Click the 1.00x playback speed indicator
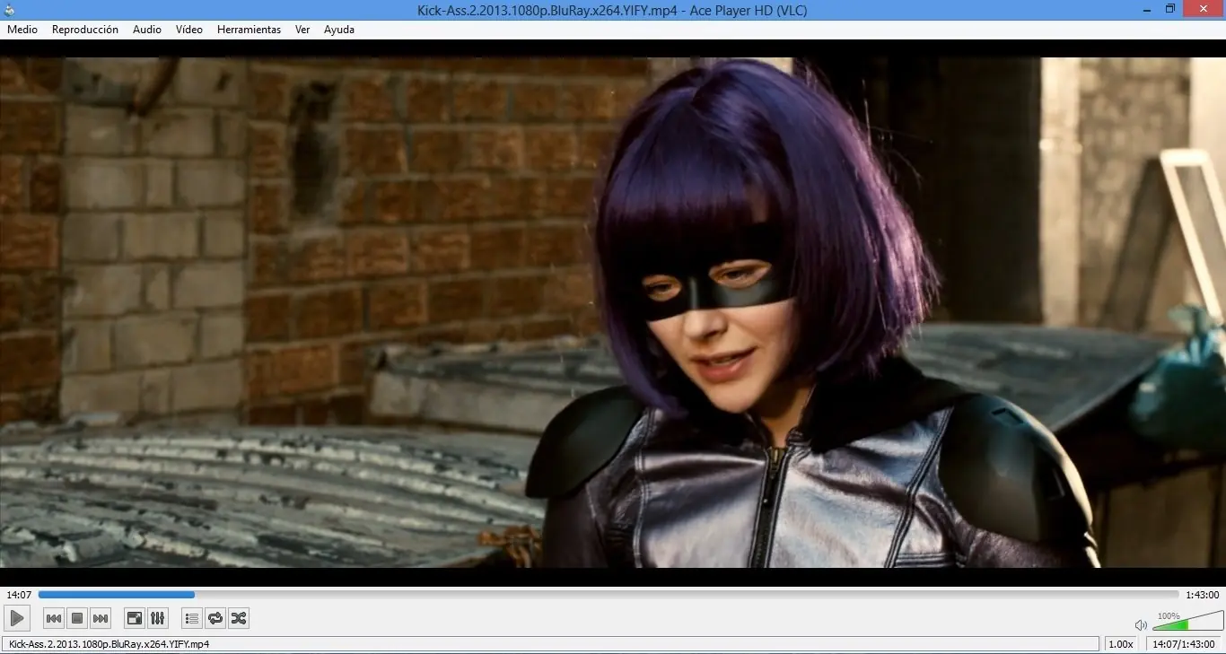The width and height of the screenshot is (1226, 654). [x=1120, y=644]
